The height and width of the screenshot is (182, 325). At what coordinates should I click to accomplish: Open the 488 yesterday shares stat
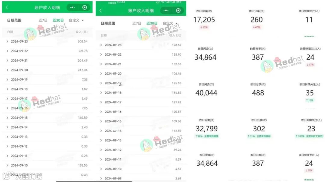coord(258,93)
